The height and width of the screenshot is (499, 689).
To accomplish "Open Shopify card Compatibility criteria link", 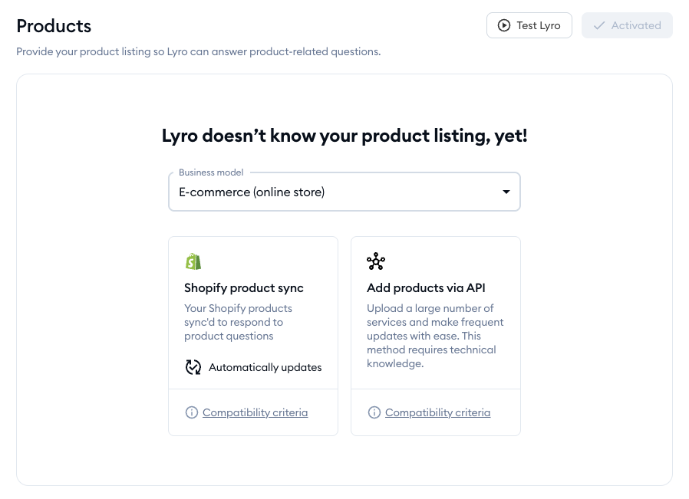I will click(x=255, y=412).
